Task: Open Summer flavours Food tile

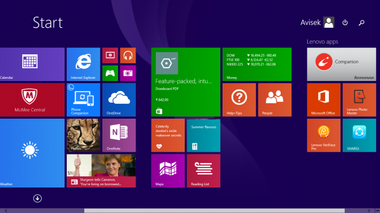Action: click(203, 135)
